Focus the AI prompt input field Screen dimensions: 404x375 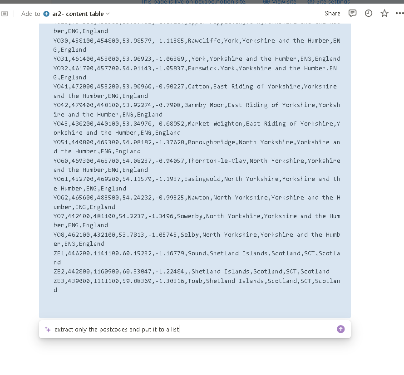(x=195, y=329)
